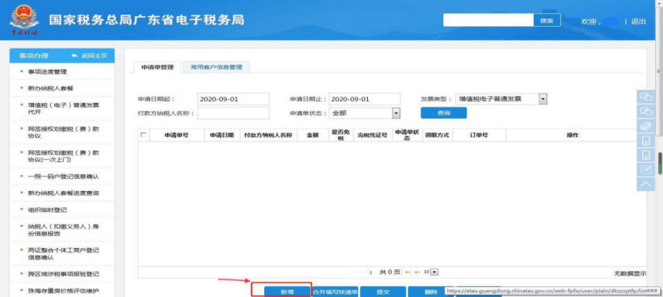663x297 pixels.
Task: Switch to the 申请单管理 tab
Action: point(157,68)
